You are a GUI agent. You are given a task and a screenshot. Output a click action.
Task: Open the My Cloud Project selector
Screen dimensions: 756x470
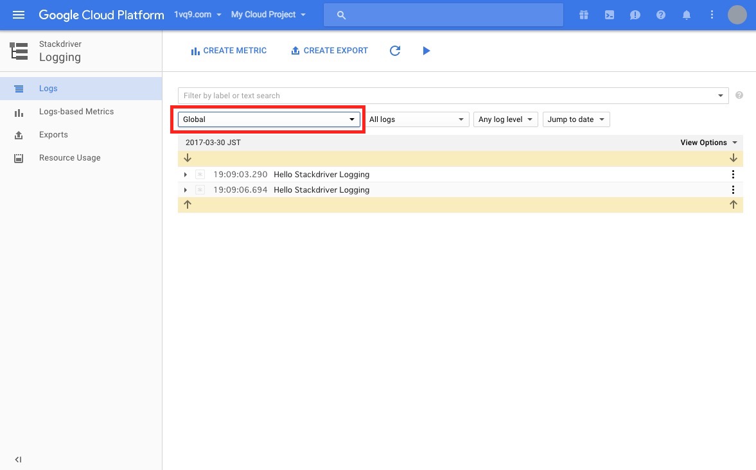268,15
